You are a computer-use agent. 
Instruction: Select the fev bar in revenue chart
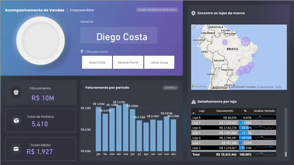(x=105, y=132)
